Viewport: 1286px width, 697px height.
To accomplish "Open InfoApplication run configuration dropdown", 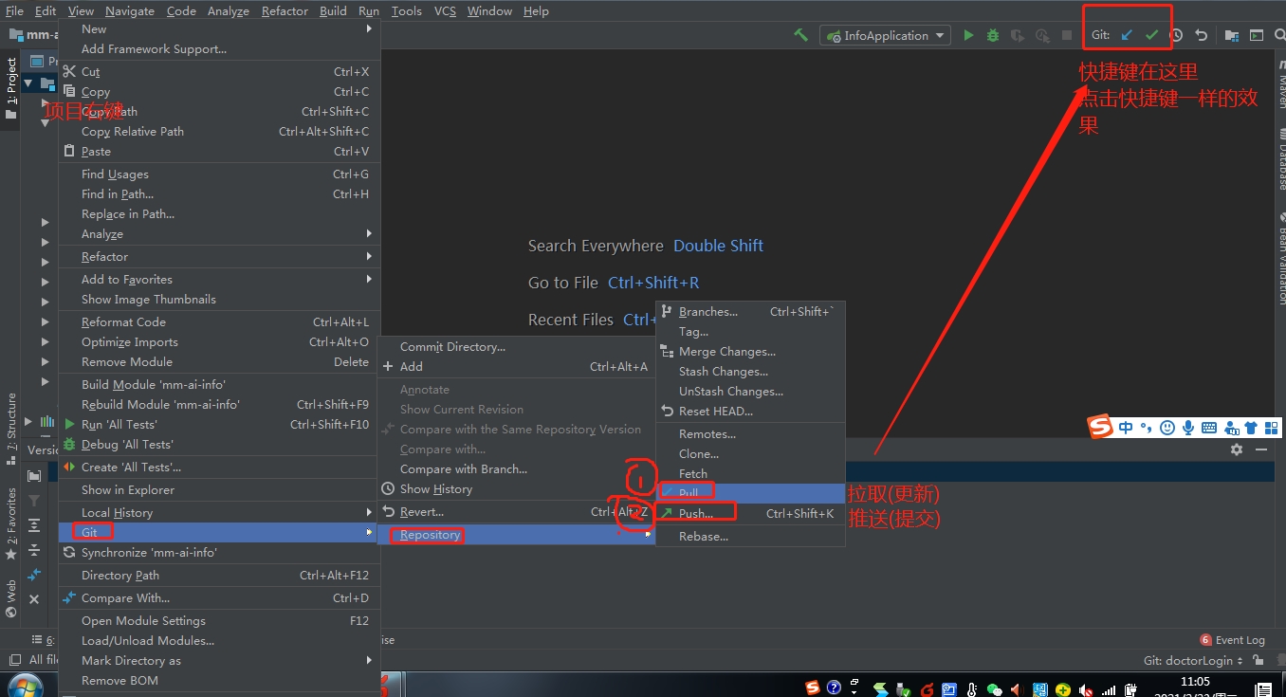I will pyautogui.click(x=885, y=35).
